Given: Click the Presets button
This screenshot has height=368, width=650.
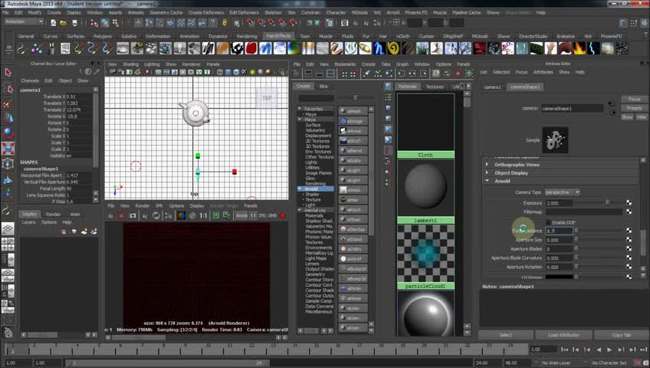Looking at the screenshot, I should point(633,108).
